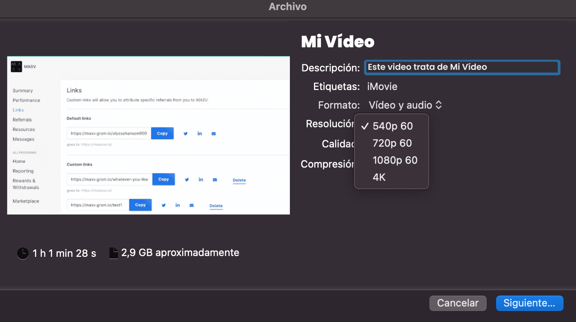Click Cancelar to dismiss the dialog
Image resolution: width=576 pixels, height=322 pixels.
(458, 303)
